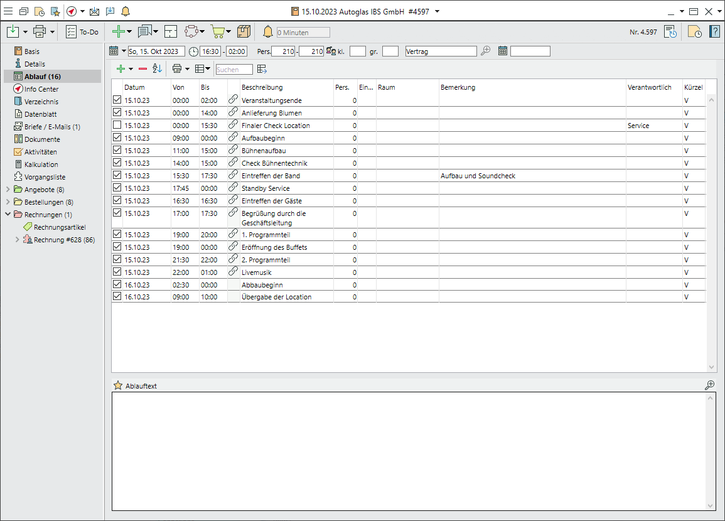Sort the Ablauf list alphabetically (A-Z icon)

(x=157, y=69)
